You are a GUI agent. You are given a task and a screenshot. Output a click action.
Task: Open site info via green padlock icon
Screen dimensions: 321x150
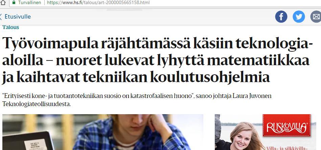click(x=14, y=2)
